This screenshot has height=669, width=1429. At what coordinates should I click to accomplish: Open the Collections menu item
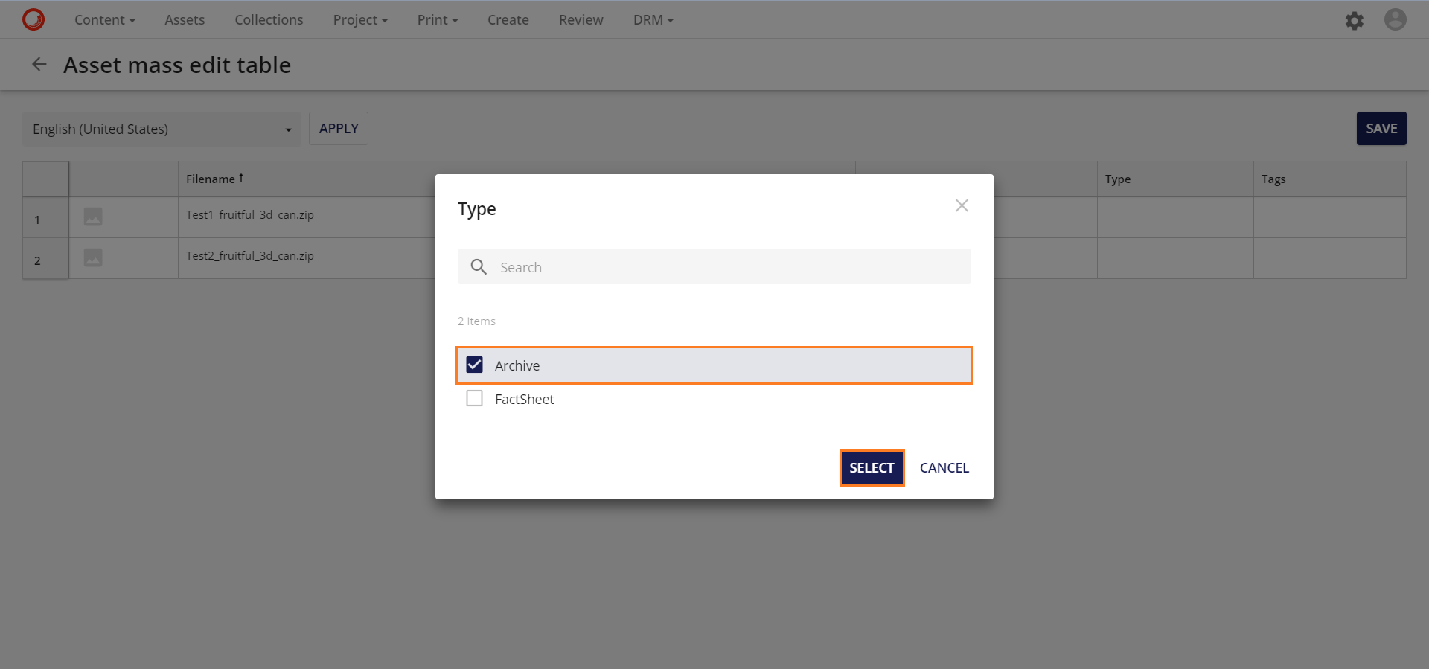(269, 20)
